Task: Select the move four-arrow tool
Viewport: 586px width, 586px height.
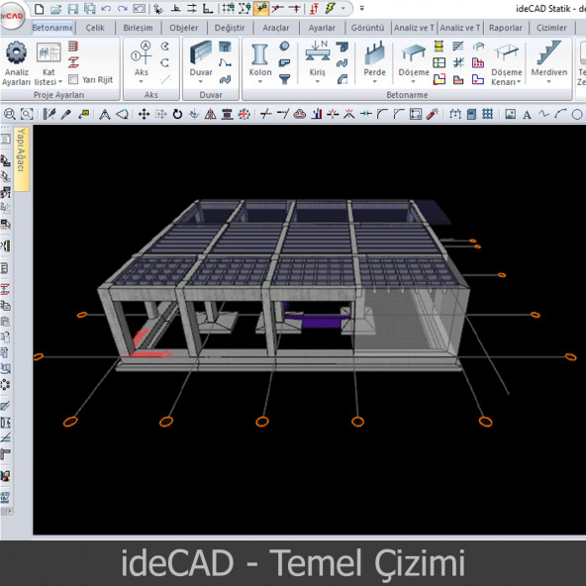Action: 144,114
